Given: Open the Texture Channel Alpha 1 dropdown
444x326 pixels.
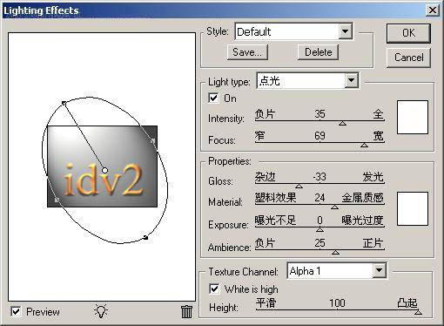Looking at the screenshot, I should [337, 271].
